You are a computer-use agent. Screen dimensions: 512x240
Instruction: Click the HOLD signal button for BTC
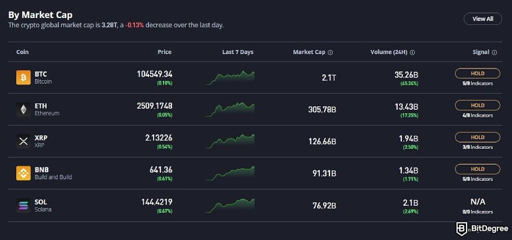tap(478, 73)
